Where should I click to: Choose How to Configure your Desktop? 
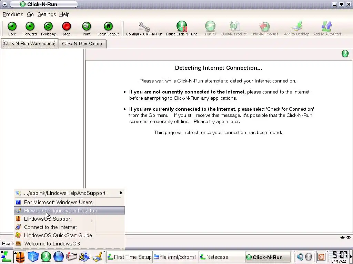coord(69,211)
